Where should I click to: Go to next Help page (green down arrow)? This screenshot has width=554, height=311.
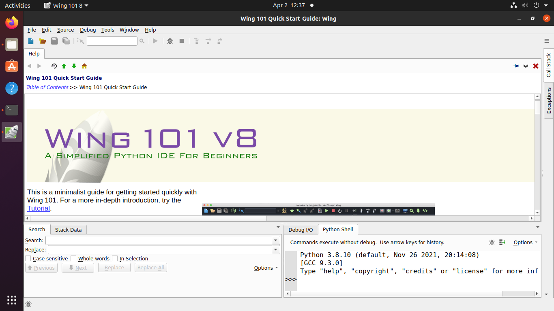point(74,66)
